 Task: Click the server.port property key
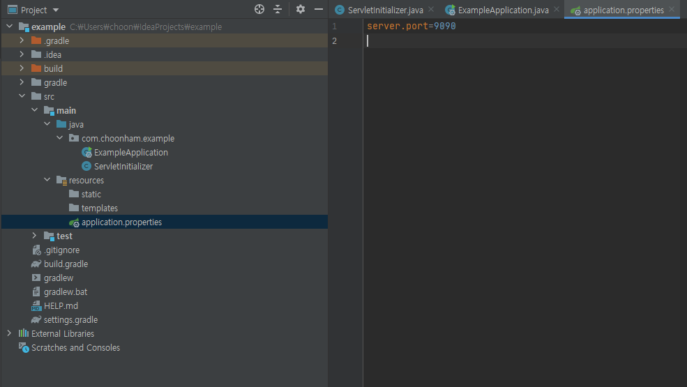397,26
